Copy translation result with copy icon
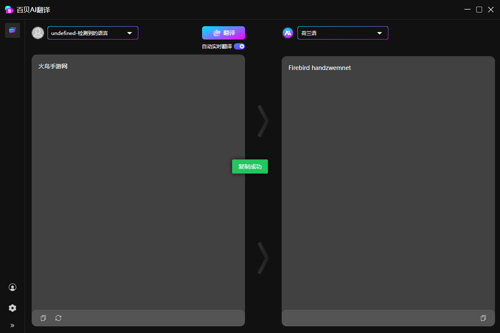The image size is (500, 333). (x=483, y=318)
